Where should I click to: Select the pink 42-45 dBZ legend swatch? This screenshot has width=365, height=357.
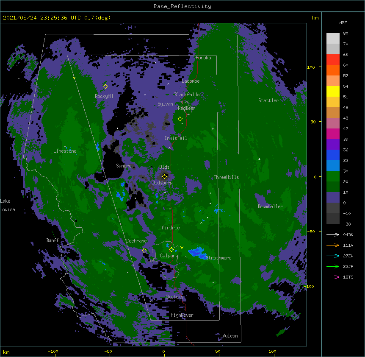click(333, 123)
